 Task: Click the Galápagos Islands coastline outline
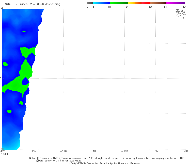(x=181, y=13)
